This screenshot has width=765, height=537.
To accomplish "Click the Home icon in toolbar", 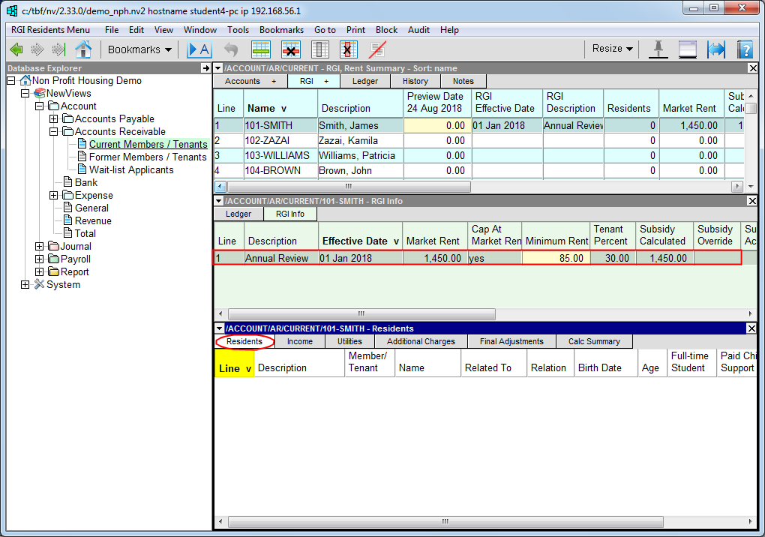I will [83, 49].
